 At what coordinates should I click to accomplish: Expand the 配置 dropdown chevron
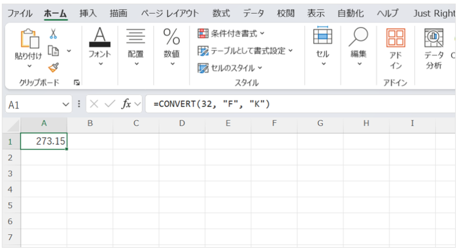pyautogui.click(x=137, y=64)
